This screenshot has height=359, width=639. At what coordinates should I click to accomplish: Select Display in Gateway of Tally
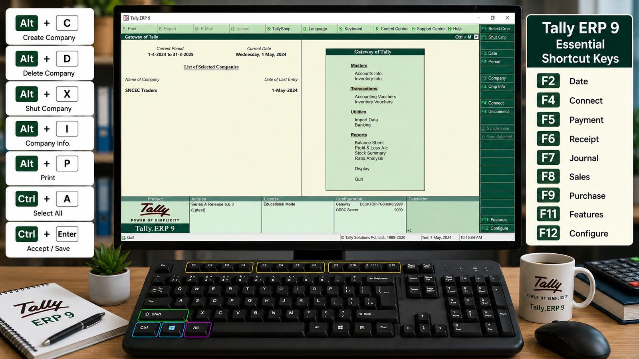pos(362,169)
